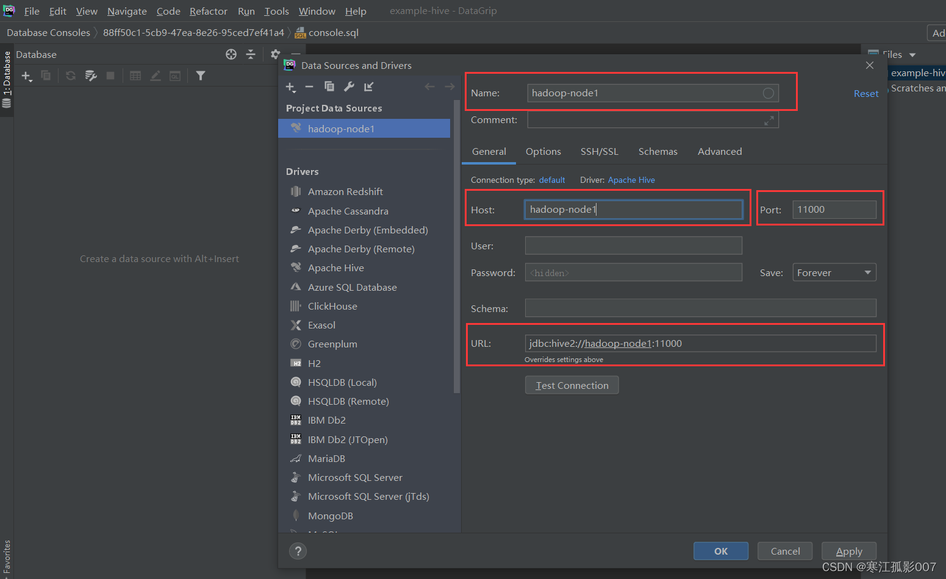Image resolution: width=946 pixels, height=579 pixels.
Task: Click the User input field
Action: pos(633,246)
